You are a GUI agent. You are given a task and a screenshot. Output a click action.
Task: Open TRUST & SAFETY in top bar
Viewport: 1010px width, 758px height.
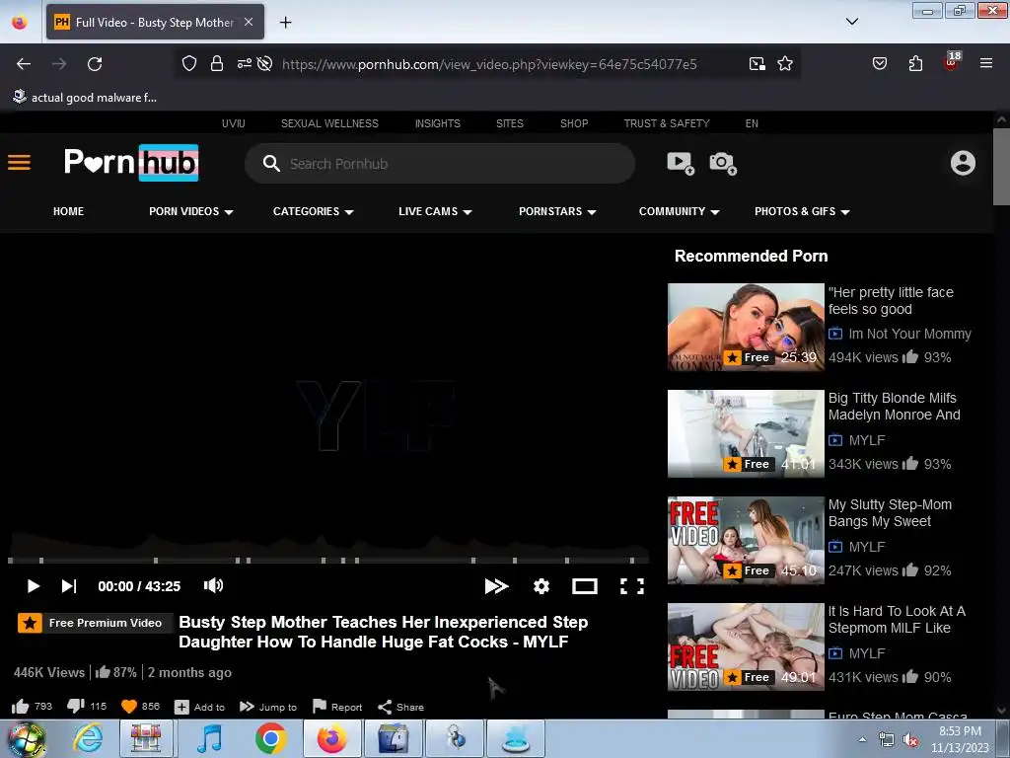coord(667,123)
